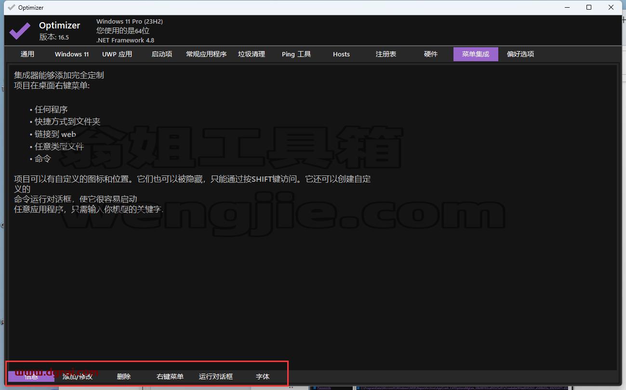Open the UWP 应用 tab
Viewport: 626px width, 390px height.
click(117, 54)
